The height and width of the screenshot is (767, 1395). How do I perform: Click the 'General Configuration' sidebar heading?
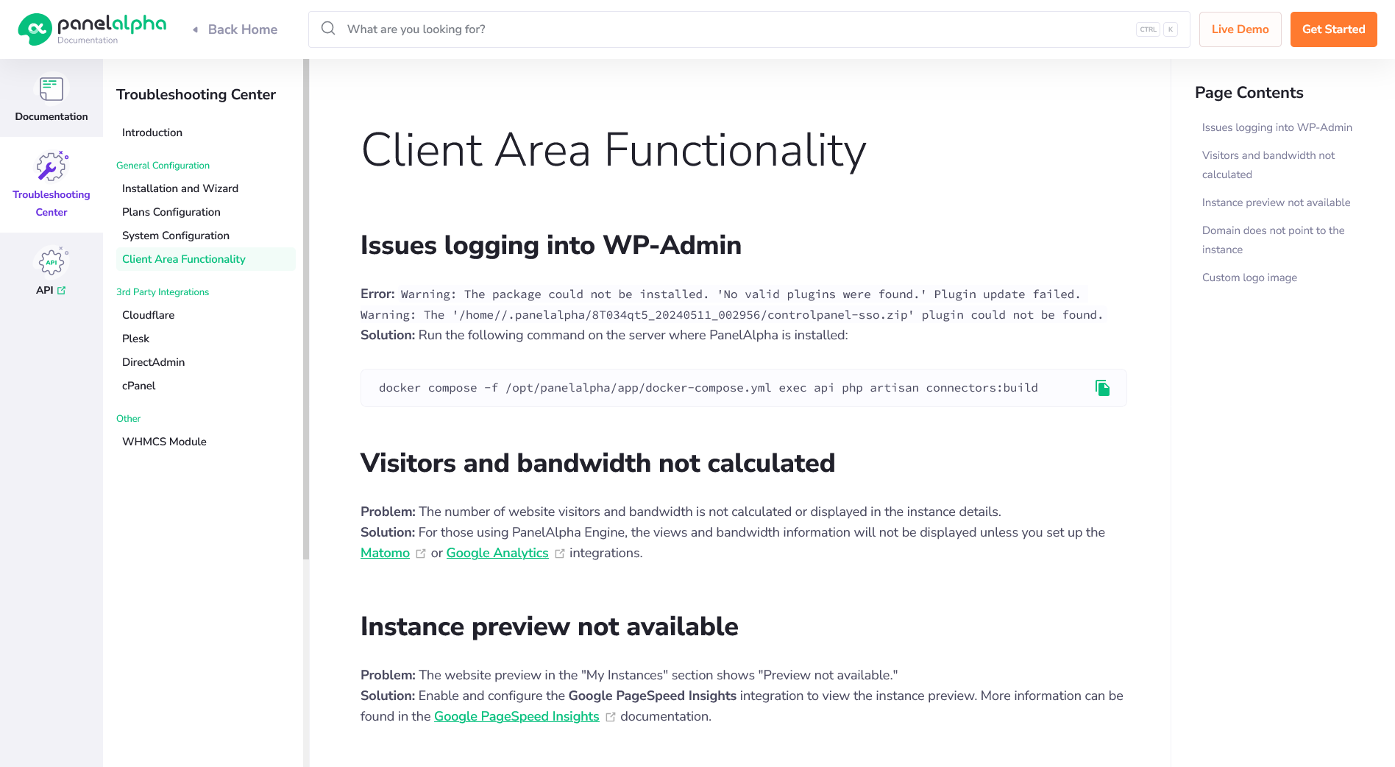click(163, 166)
